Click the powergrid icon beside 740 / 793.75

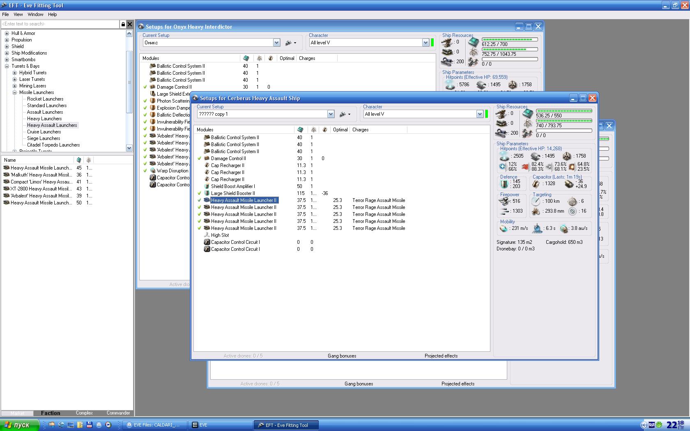(x=528, y=124)
